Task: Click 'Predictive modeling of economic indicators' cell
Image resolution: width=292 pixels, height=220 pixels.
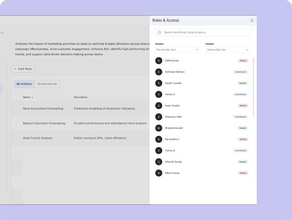Action: [x=104, y=109]
